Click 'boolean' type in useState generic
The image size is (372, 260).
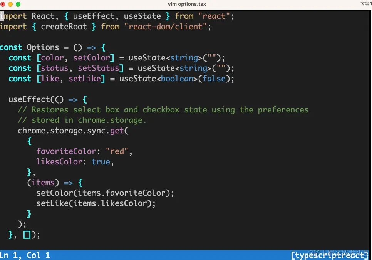click(x=177, y=79)
